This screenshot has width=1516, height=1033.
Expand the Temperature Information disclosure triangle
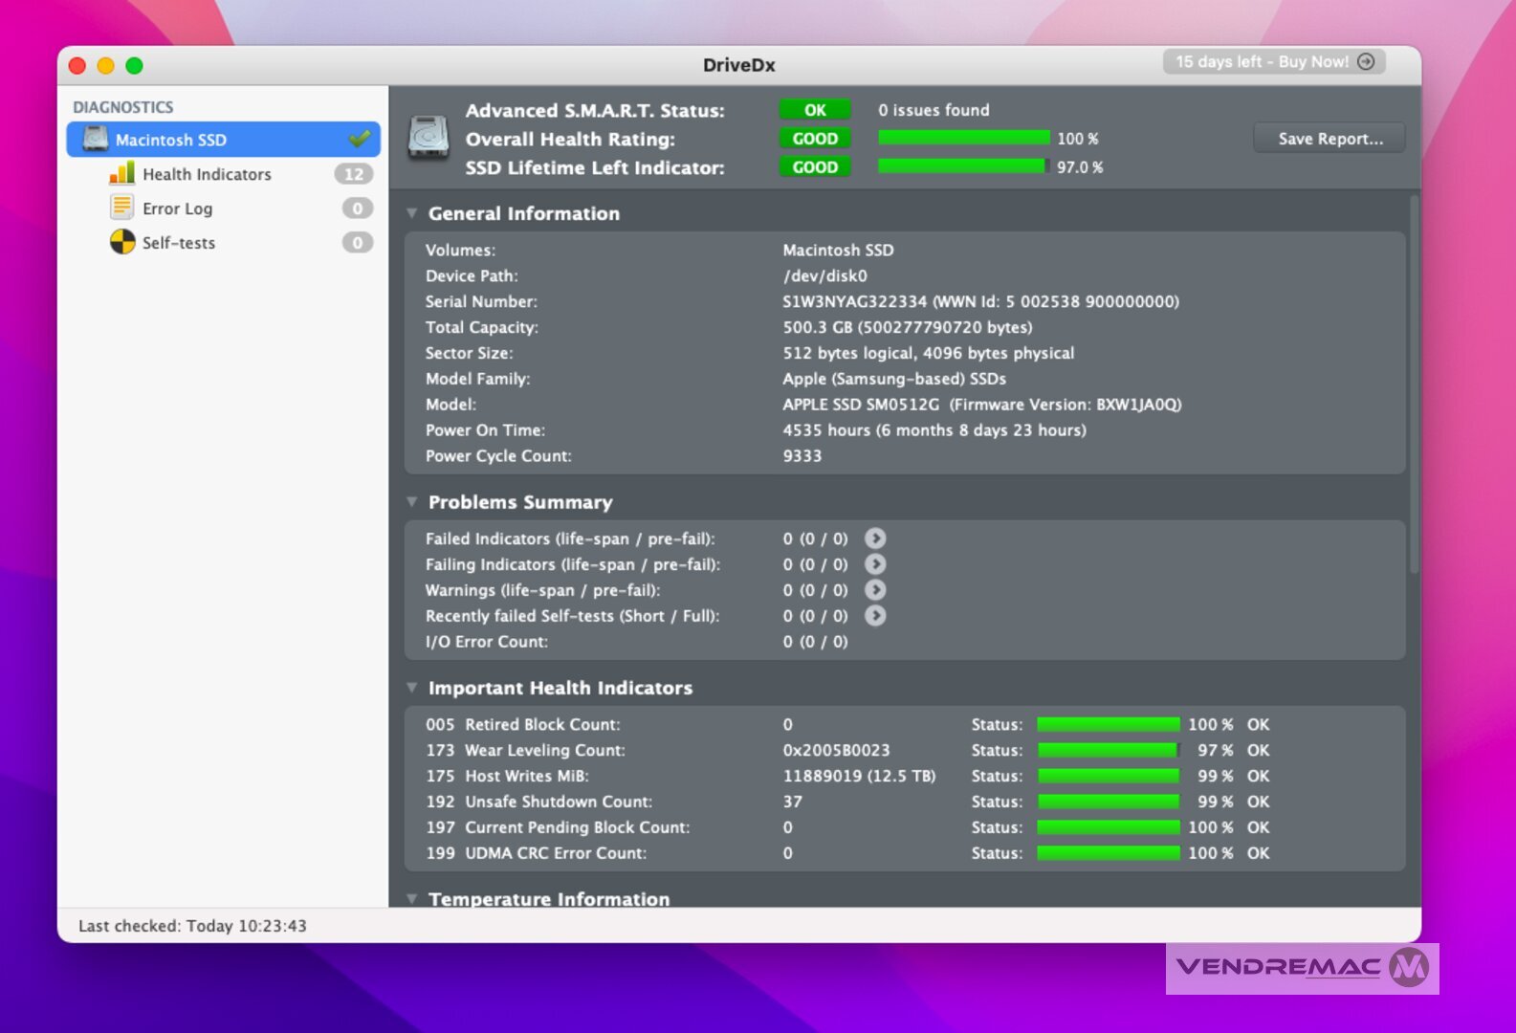pos(412,898)
